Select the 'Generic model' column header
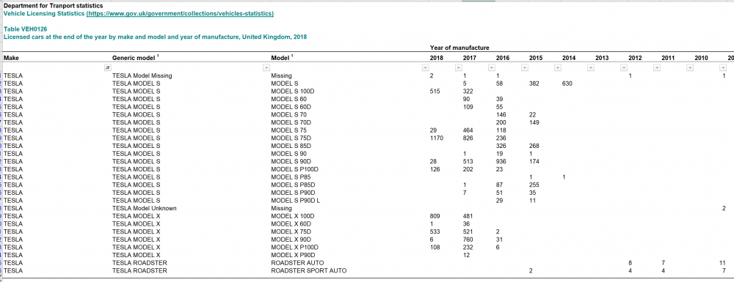This screenshot has width=734, height=282. 135,58
